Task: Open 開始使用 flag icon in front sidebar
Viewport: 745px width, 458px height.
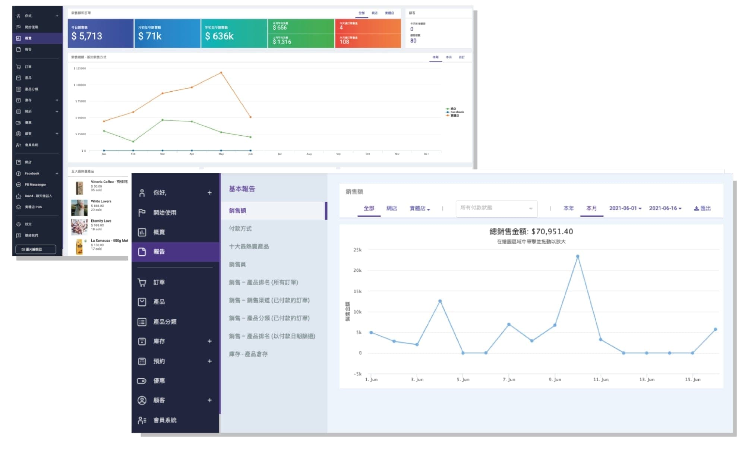Action: coord(142,212)
